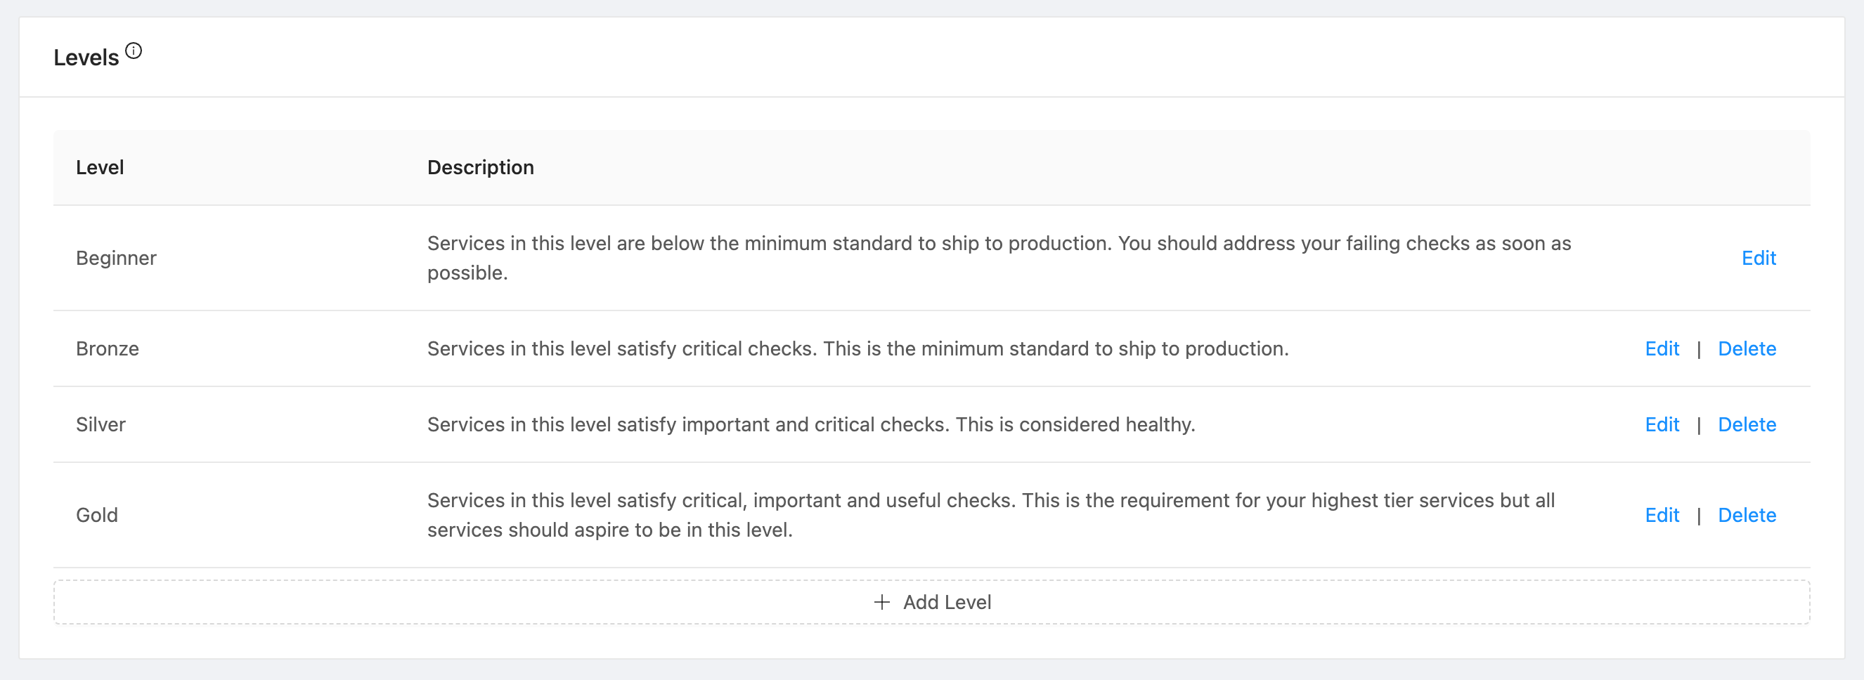Image resolution: width=1864 pixels, height=680 pixels.
Task: Click the Levels section title
Action: tap(86, 57)
